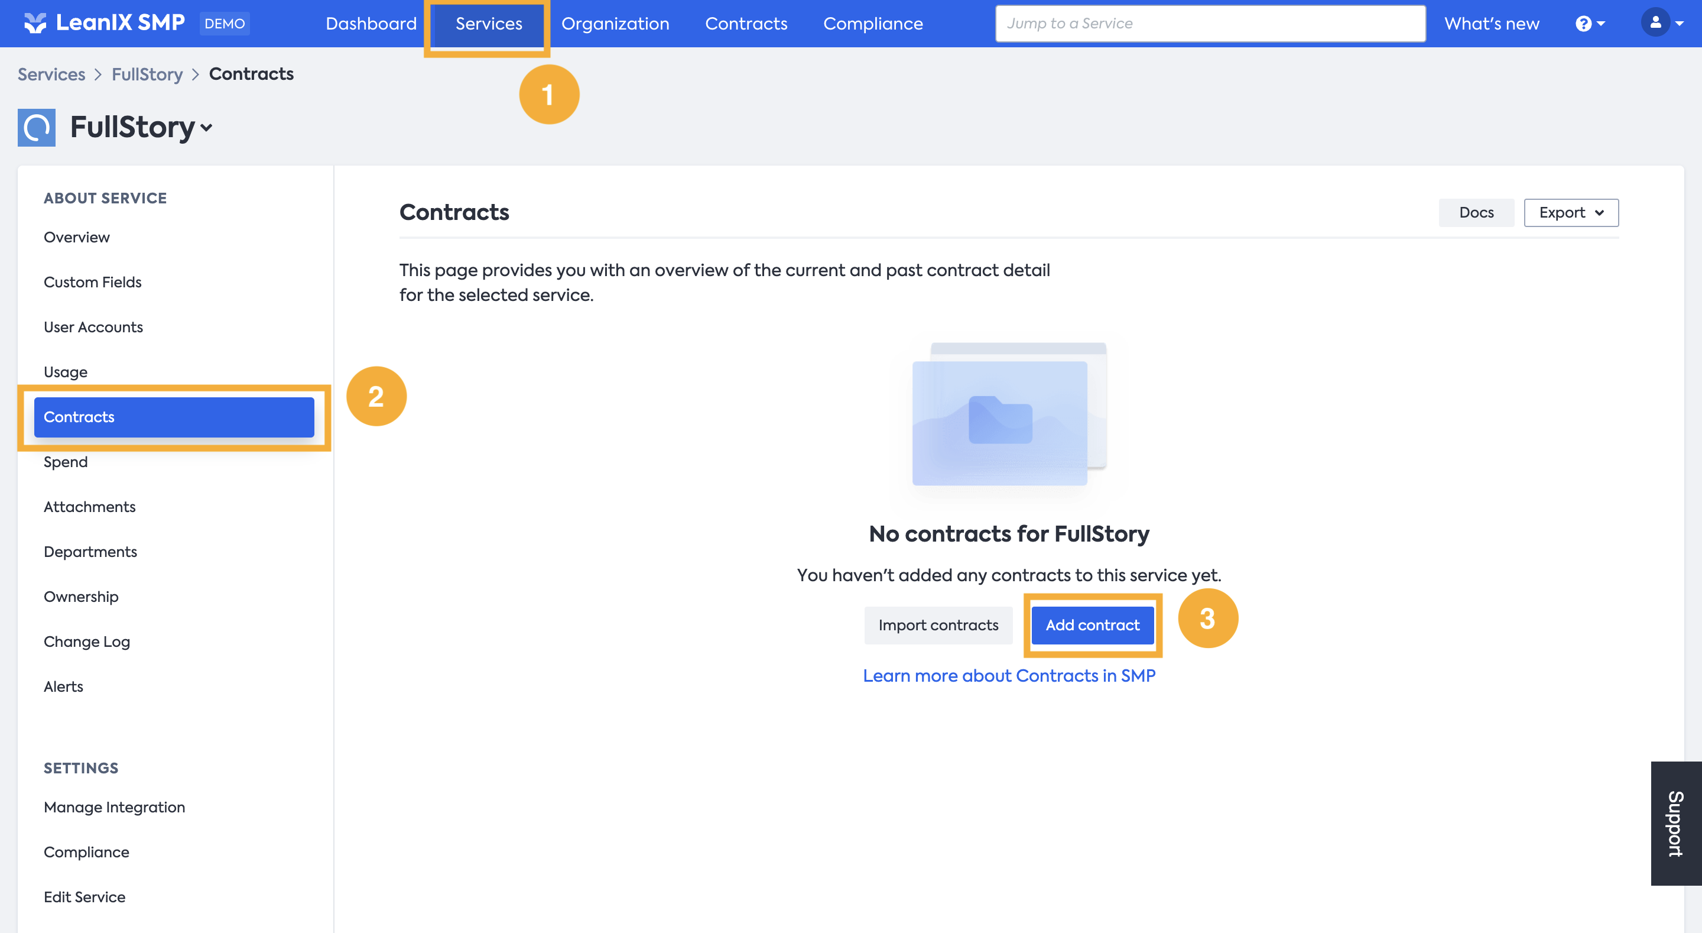1702x933 pixels.
Task: Expand the FullStory service switcher chevron
Action: (x=207, y=128)
